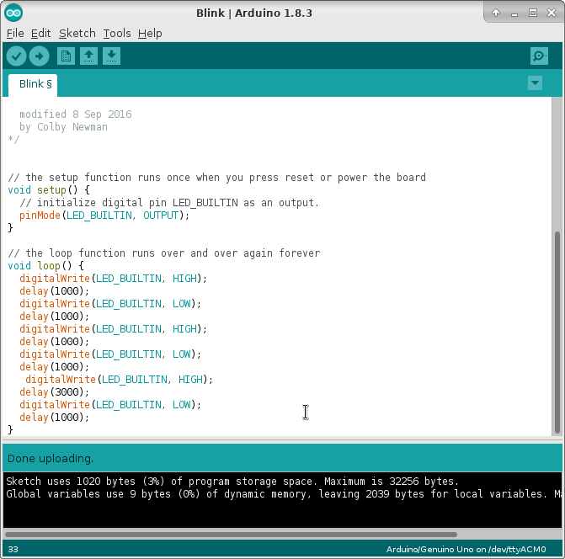Expand the tab options dropdown arrow
The height and width of the screenshot is (559, 565).
click(535, 83)
